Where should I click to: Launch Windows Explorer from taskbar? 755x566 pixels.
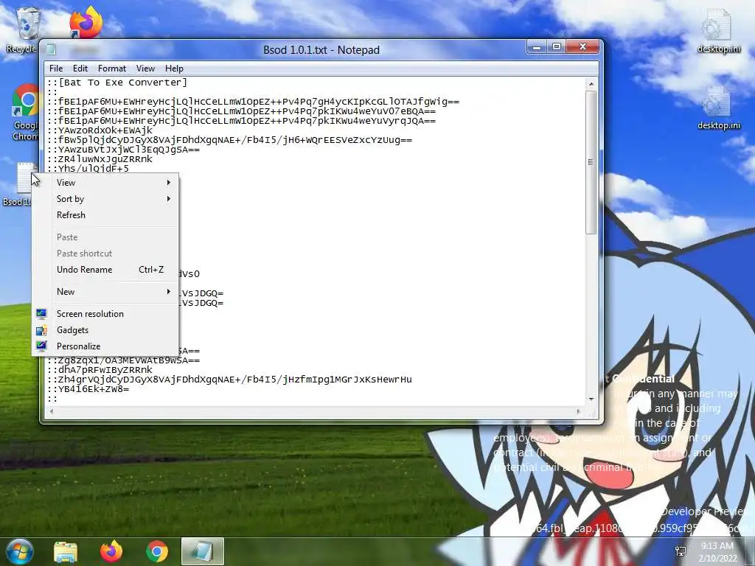click(x=66, y=552)
